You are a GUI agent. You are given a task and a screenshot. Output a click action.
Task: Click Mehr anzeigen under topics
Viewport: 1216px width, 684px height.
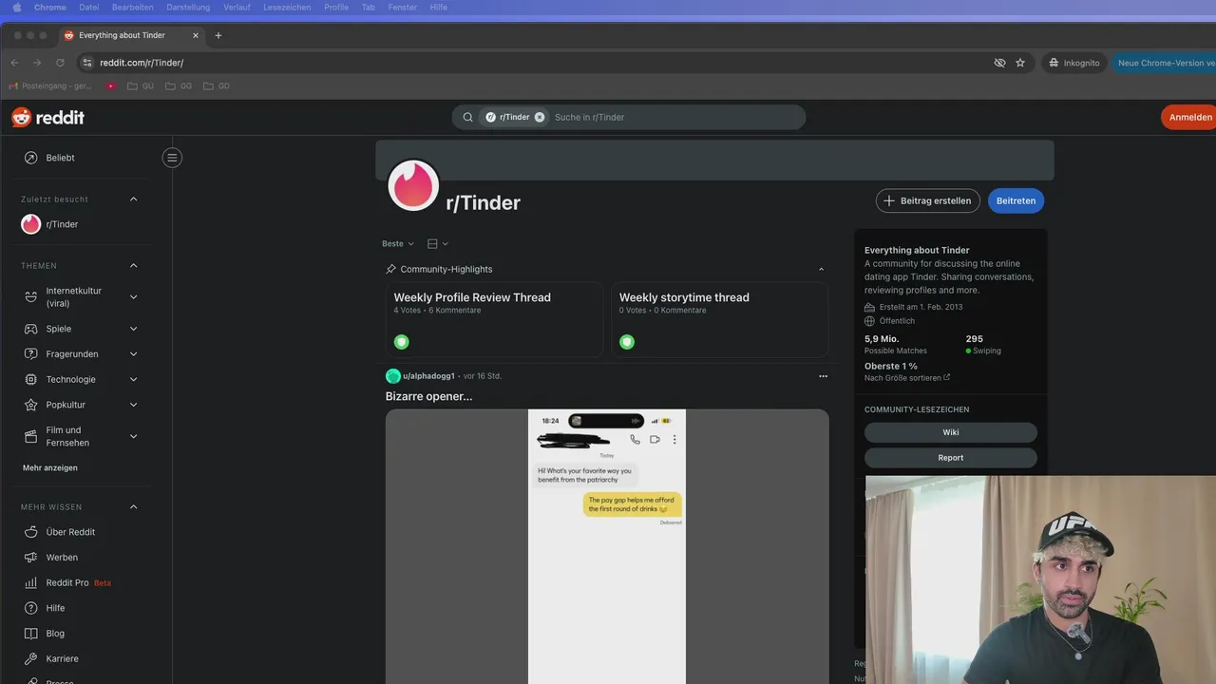(x=50, y=467)
